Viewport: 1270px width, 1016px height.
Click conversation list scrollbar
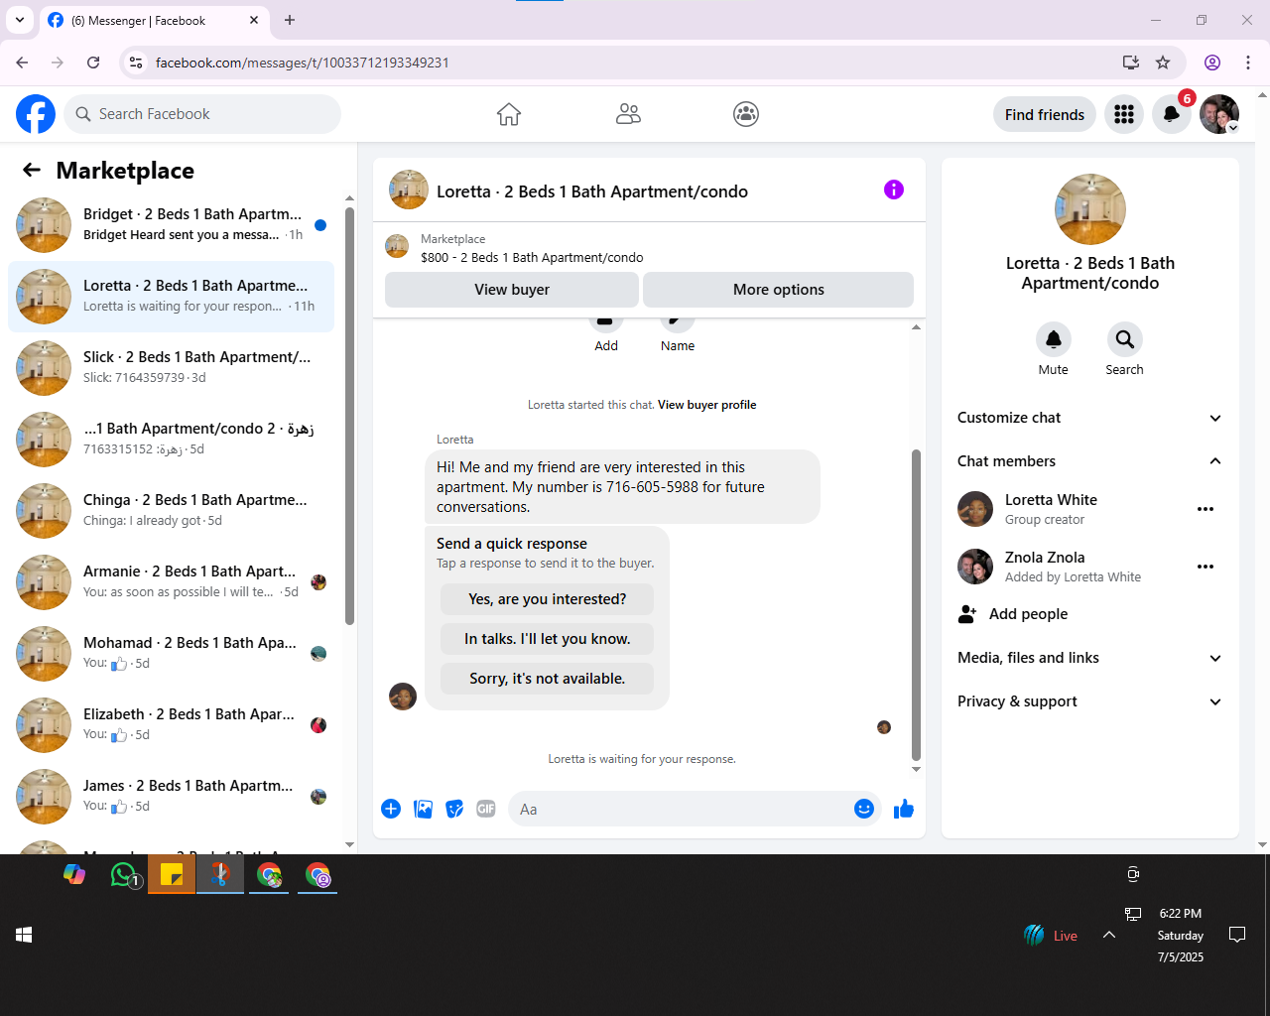(x=349, y=416)
